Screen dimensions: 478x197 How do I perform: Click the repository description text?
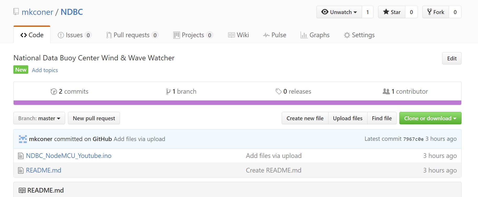pyautogui.click(x=94, y=58)
